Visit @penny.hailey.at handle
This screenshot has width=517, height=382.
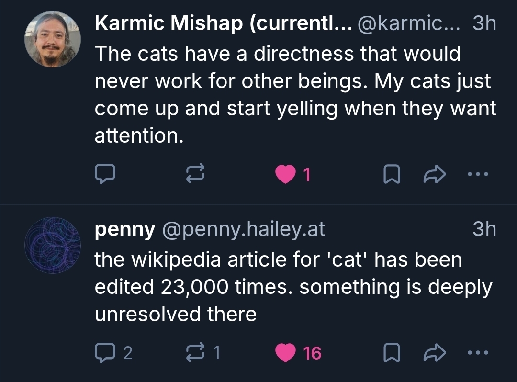tap(244, 230)
